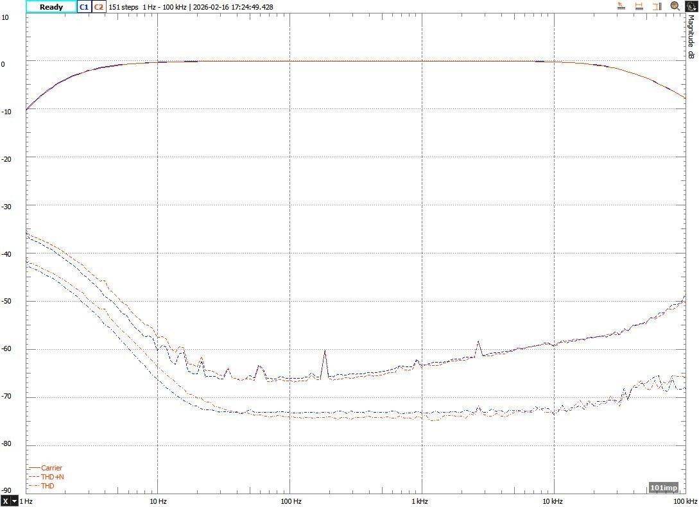Open the dark settings dropdown icon at top right
699x507 pixels.
691,6
